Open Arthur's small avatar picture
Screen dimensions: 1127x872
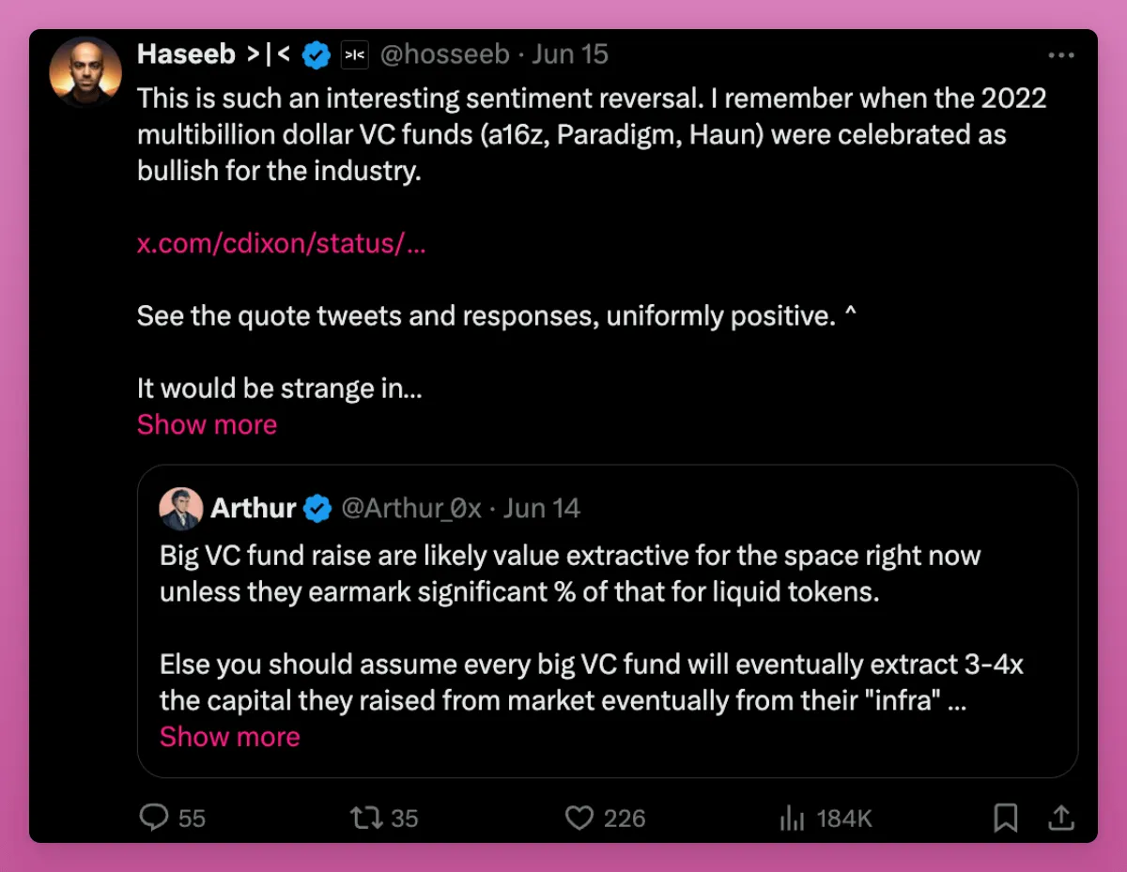click(181, 509)
